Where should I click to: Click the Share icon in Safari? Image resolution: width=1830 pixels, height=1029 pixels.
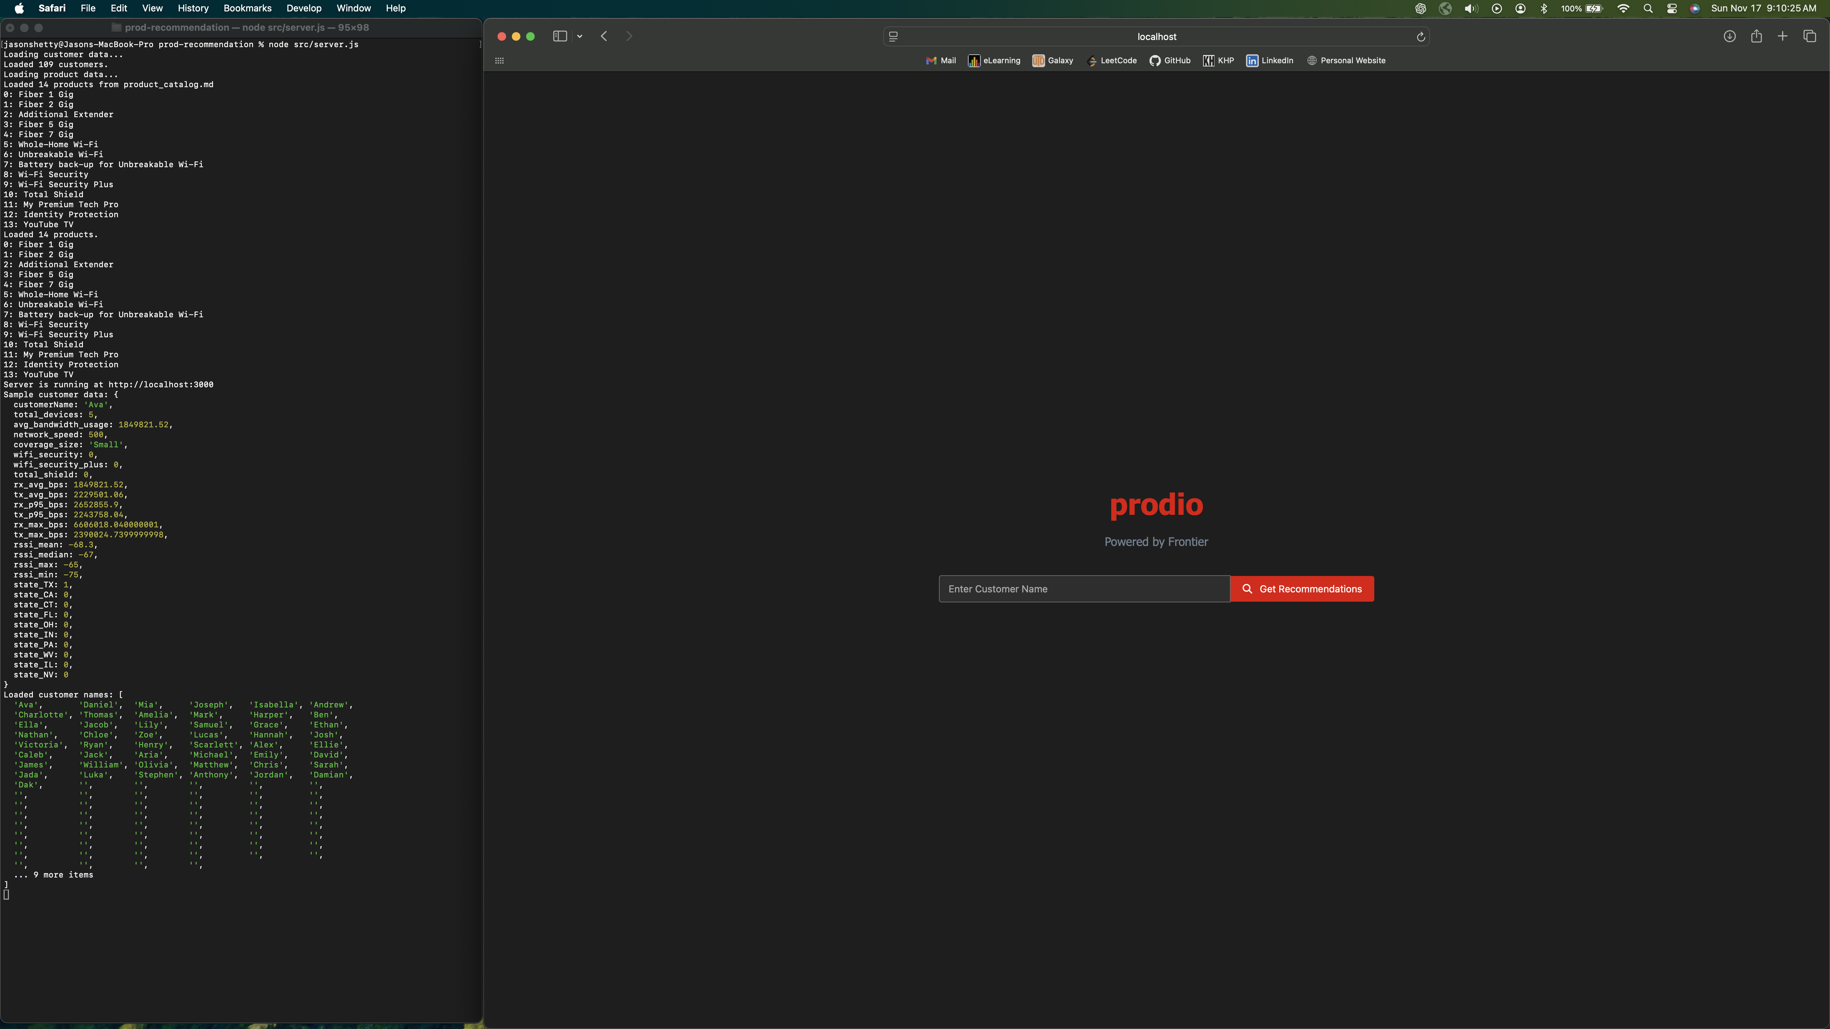pyautogui.click(x=1756, y=36)
